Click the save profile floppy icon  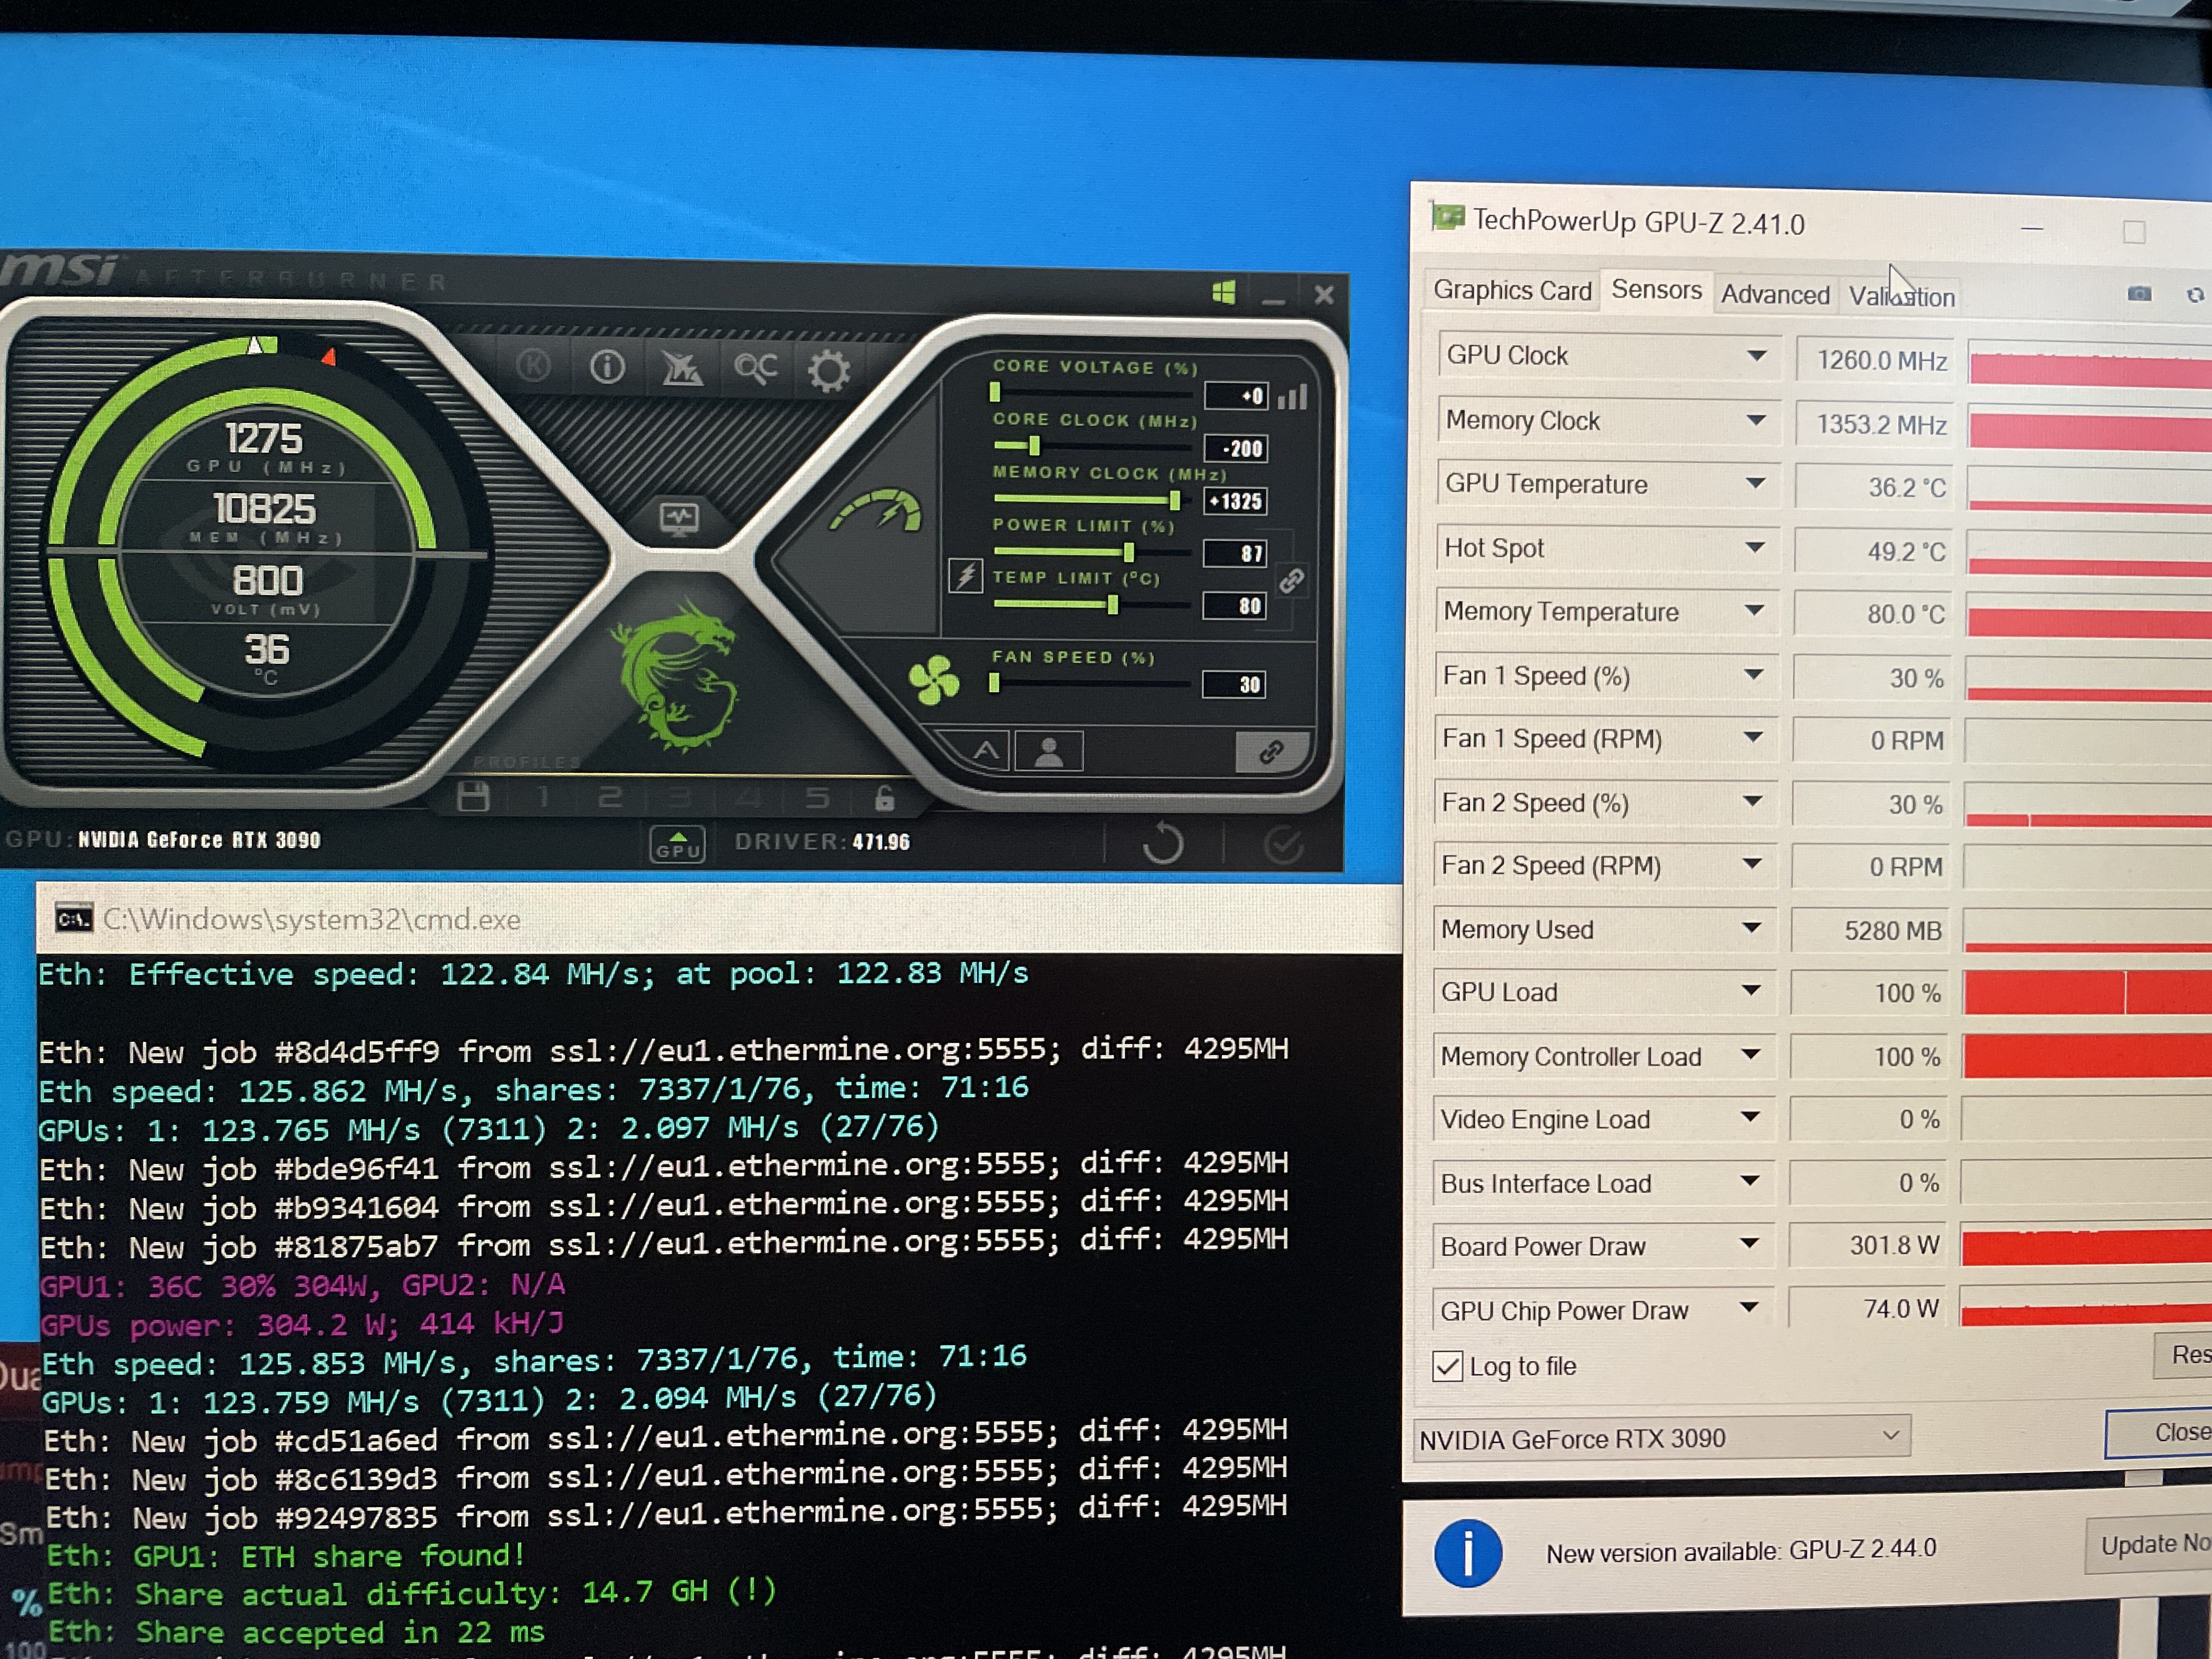pyautogui.click(x=473, y=797)
